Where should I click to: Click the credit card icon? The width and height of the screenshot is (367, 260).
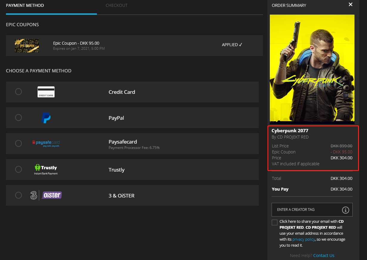tap(46, 92)
